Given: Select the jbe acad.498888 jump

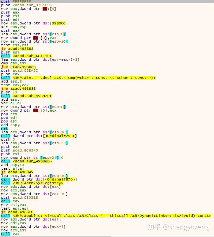Looking at the screenshot, I should pyautogui.click(x=18, y=67).
